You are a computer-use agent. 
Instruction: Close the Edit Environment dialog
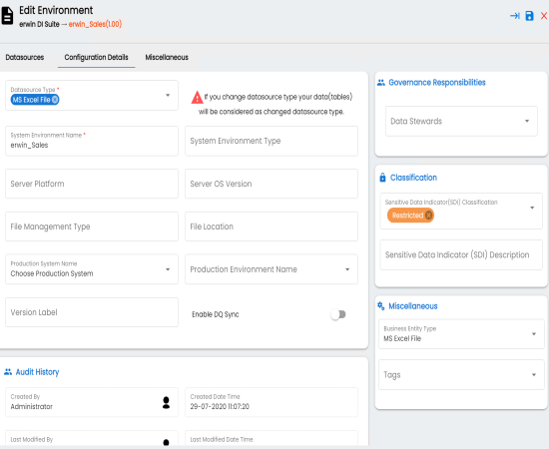[544, 16]
